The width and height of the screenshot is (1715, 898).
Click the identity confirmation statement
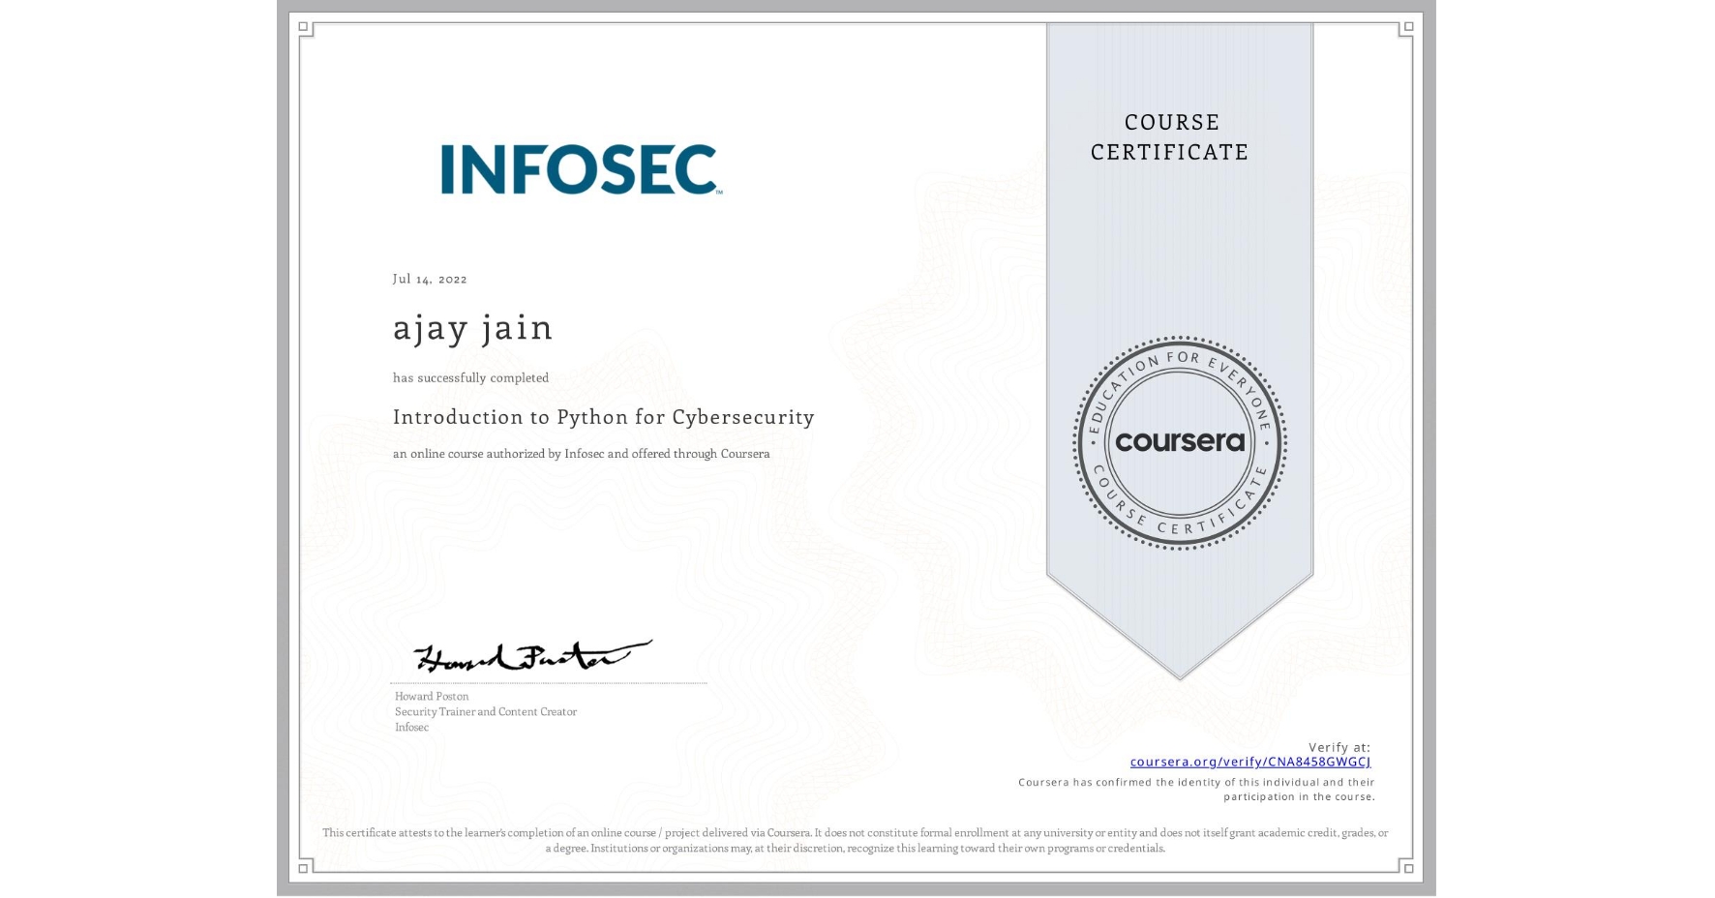(x=1196, y=788)
